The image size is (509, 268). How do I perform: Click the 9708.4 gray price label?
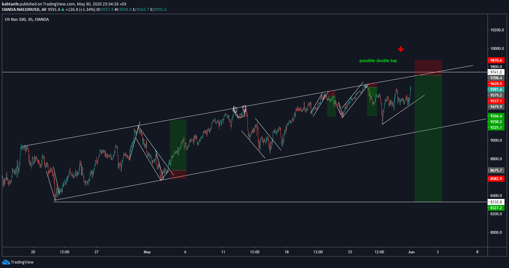(x=496, y=78)
